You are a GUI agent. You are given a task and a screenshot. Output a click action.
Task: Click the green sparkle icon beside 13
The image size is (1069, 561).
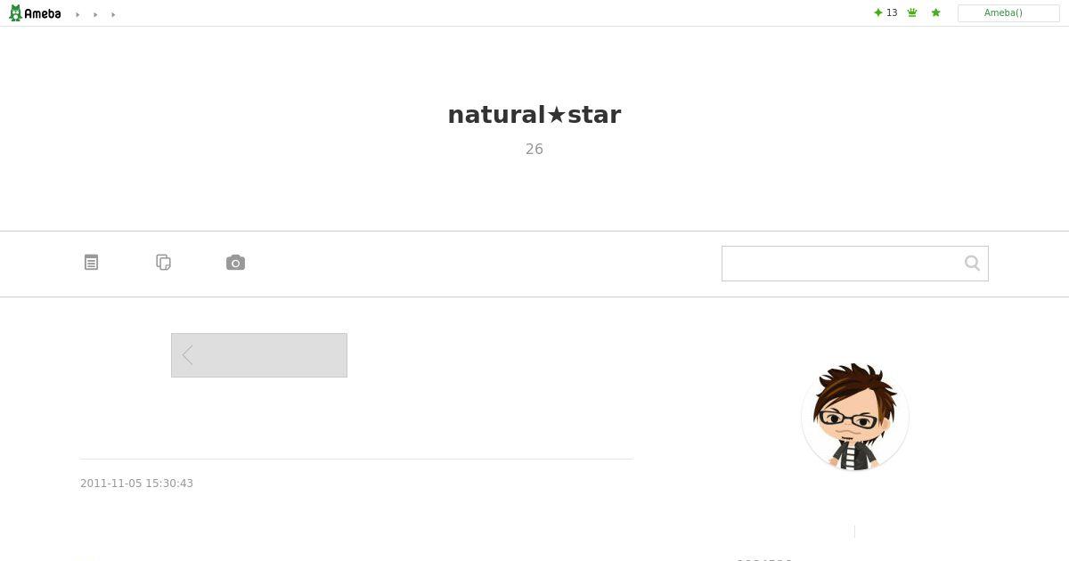click(878, 13)
